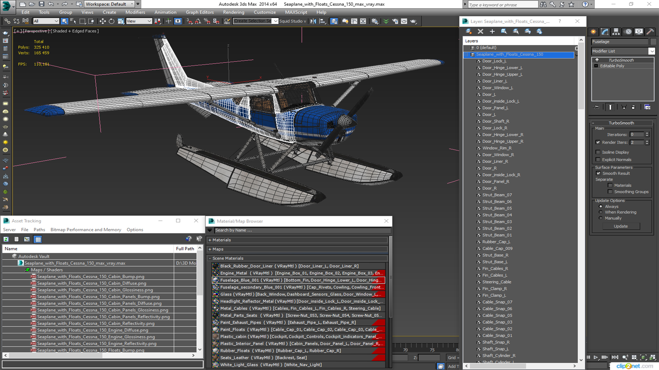Toggle Render Iters checkbox
659x370 pixels.
click(x=598, y=142)
